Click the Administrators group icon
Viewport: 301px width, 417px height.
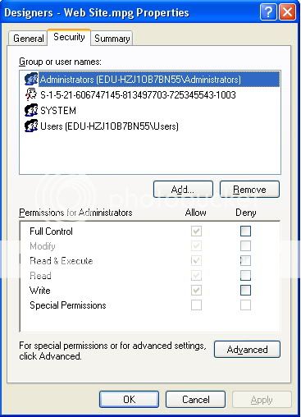[x=31, y=80]
